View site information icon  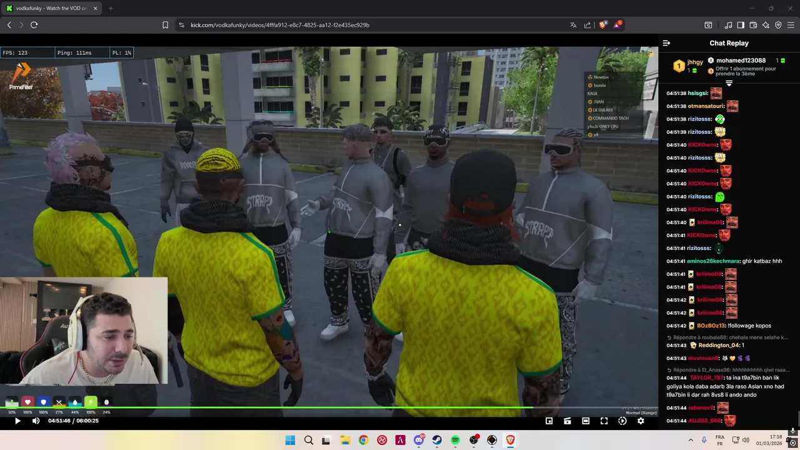(x=181, y=25)
